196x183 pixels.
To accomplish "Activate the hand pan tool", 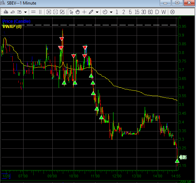I will [78, 12].
